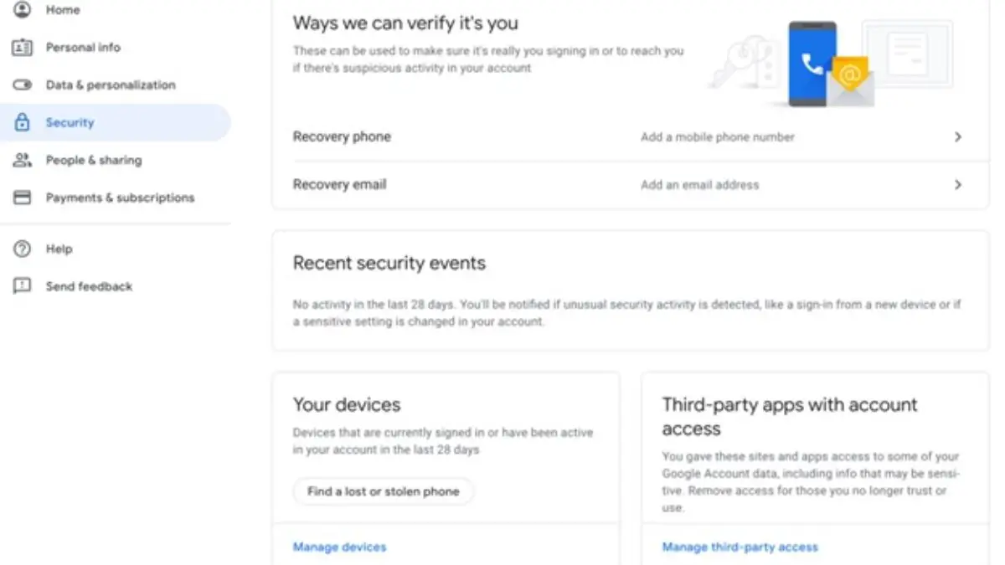
Task: Click the Help question mark icon
Action: coord(23,249)
